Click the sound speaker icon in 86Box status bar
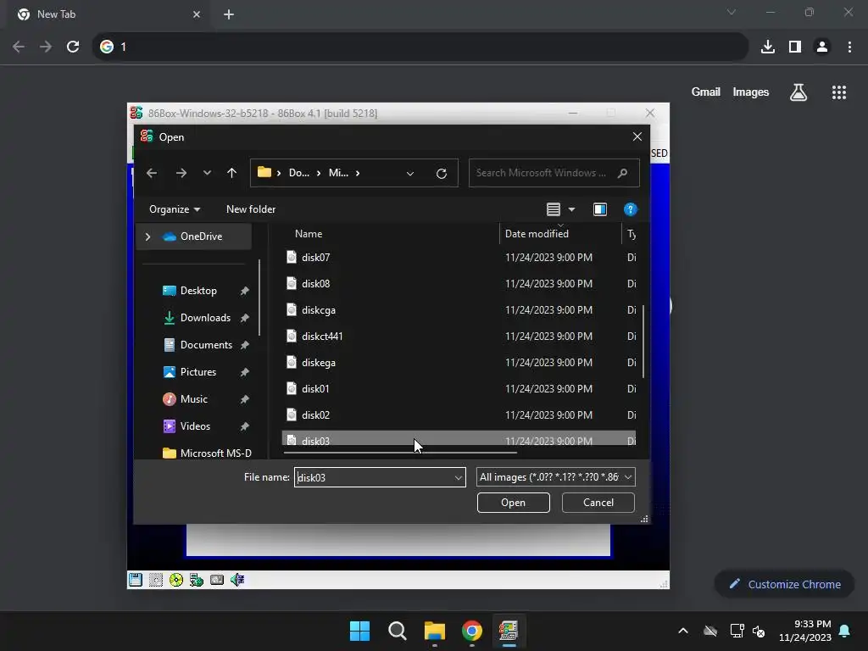 coord(237,580)
